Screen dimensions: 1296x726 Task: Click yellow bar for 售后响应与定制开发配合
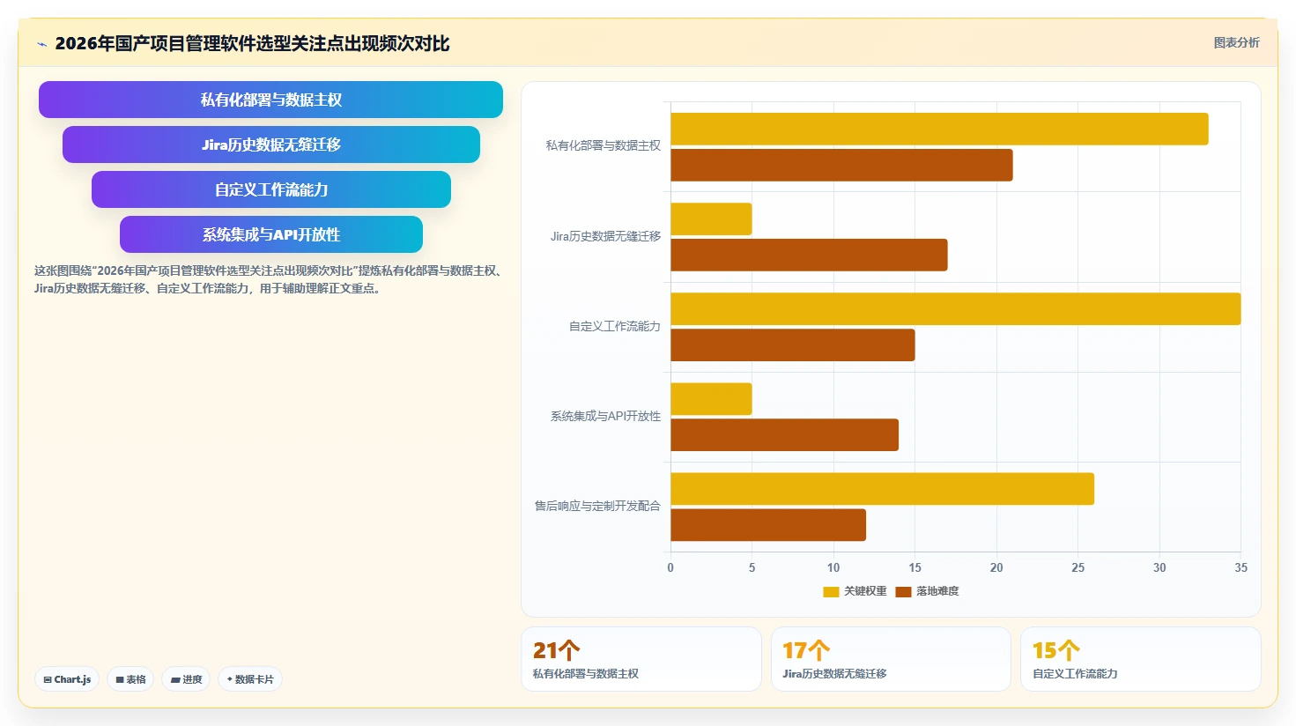click(882, 489)
